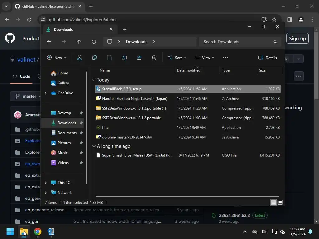
Task: Click the Rename icon in Explorer toolbar
Action: (x=124, y=58)
